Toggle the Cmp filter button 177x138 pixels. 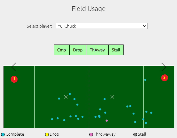(x=62, y=50)
